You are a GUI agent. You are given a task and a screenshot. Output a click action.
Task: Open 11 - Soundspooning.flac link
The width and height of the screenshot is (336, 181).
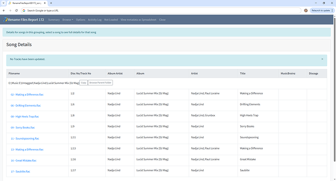[x=25, y=138]
